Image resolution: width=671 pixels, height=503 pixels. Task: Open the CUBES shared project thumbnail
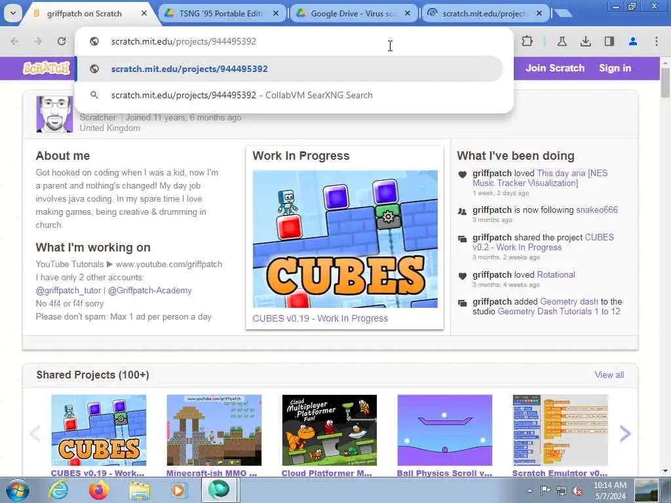tap(99, 430)
